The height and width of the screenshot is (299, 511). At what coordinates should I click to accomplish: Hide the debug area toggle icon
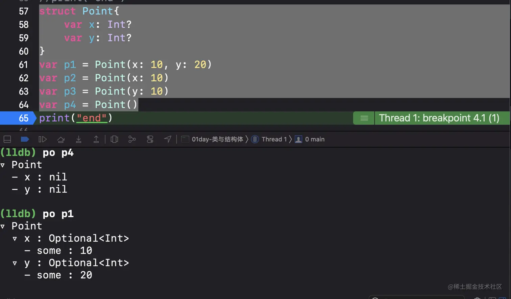tap(7, 139)
